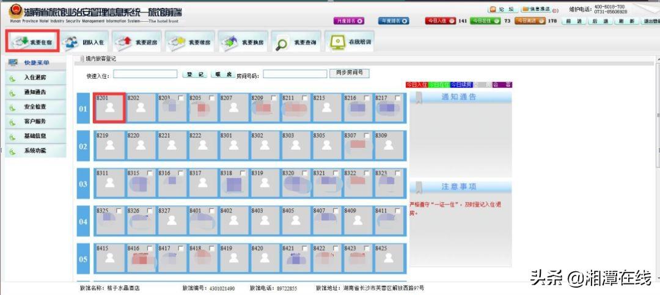
Task: Open the 年度排名 yearly ranking
Action: pos(394,21)
